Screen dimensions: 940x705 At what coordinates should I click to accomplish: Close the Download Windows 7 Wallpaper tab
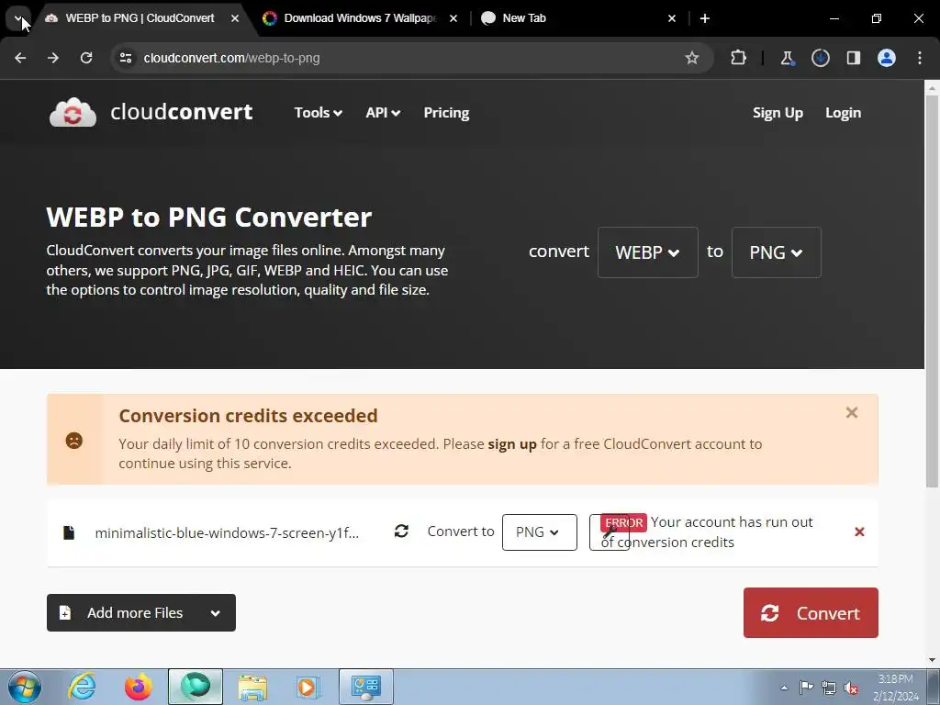pyautogui.click(x=453, y=18)
